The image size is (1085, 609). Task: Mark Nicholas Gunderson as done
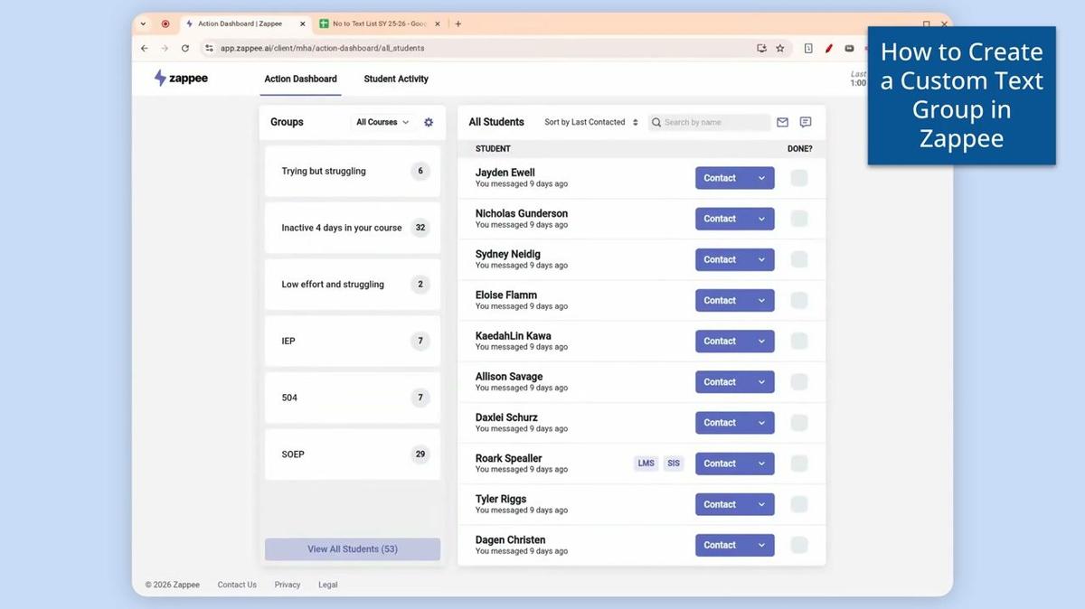coord(799,219)
